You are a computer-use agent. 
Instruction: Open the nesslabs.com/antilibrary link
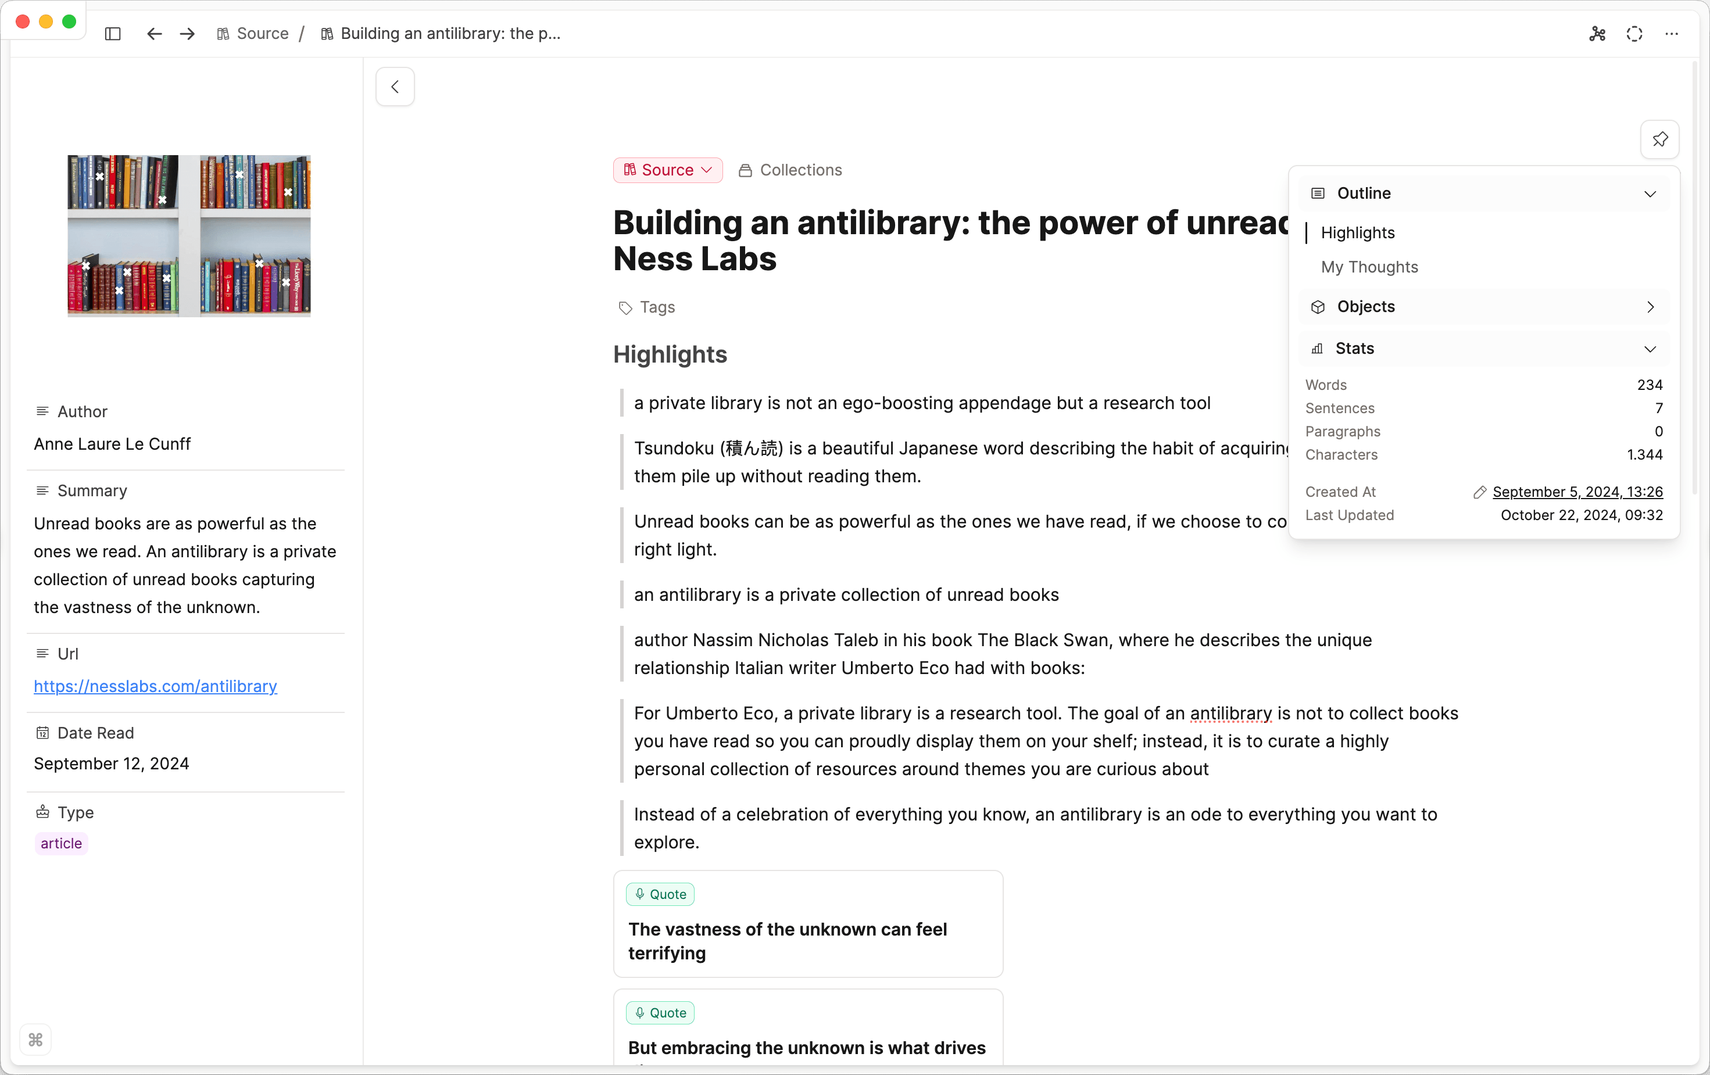point(155,686)
